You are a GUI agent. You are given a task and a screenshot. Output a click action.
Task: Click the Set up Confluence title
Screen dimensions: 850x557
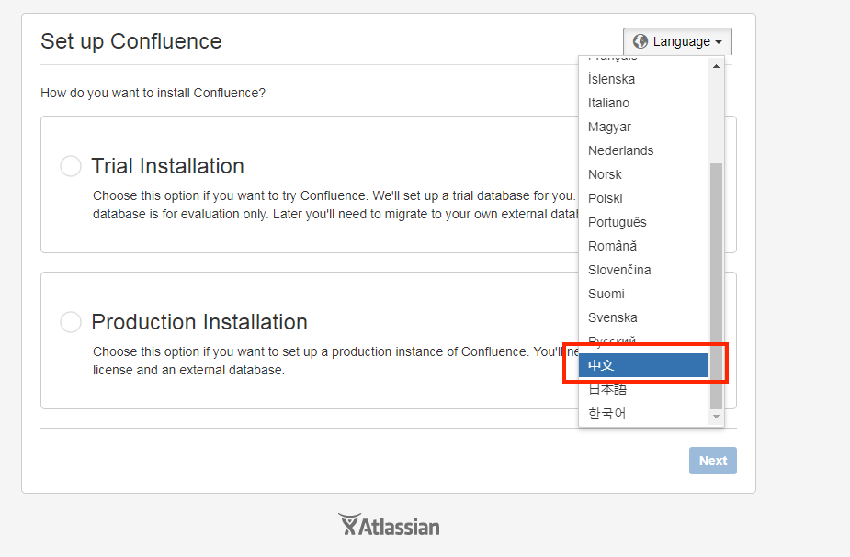point(131,41)
